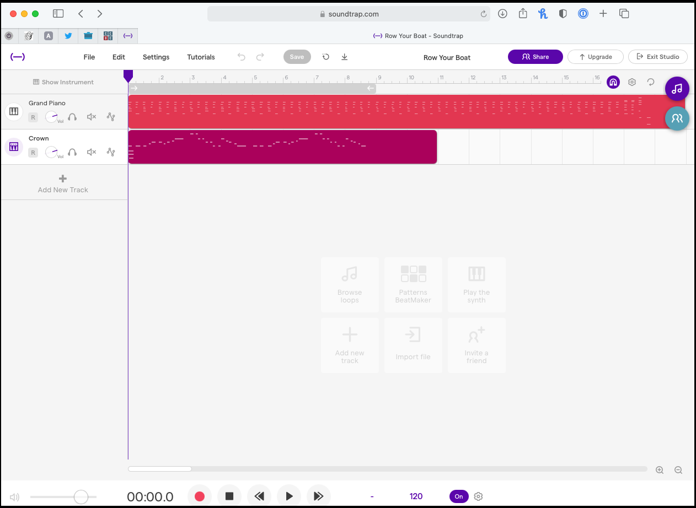
Task: Open the File menu
Action: (x=89, y=57)
